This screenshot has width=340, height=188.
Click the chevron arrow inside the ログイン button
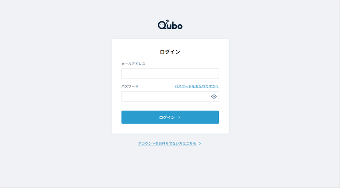(179, 118)
